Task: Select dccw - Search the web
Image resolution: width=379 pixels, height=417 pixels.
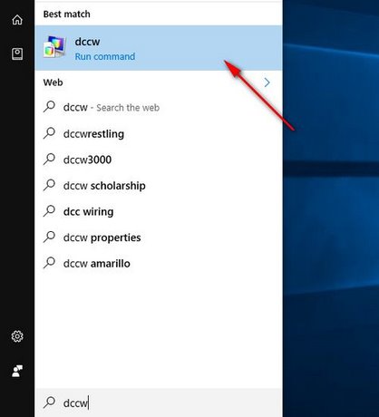Action: click(159, 107)
